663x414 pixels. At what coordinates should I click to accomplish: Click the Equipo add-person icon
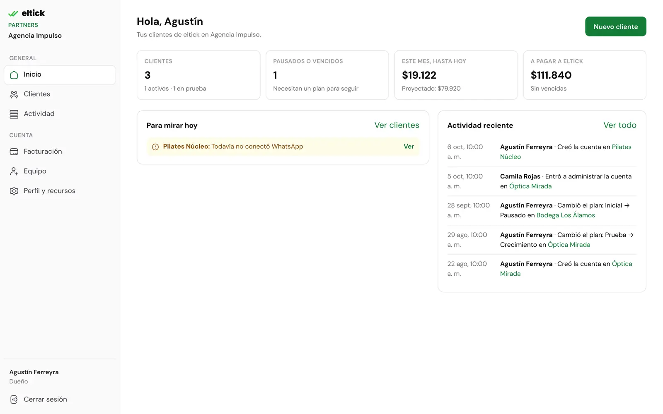click(14, 171)
